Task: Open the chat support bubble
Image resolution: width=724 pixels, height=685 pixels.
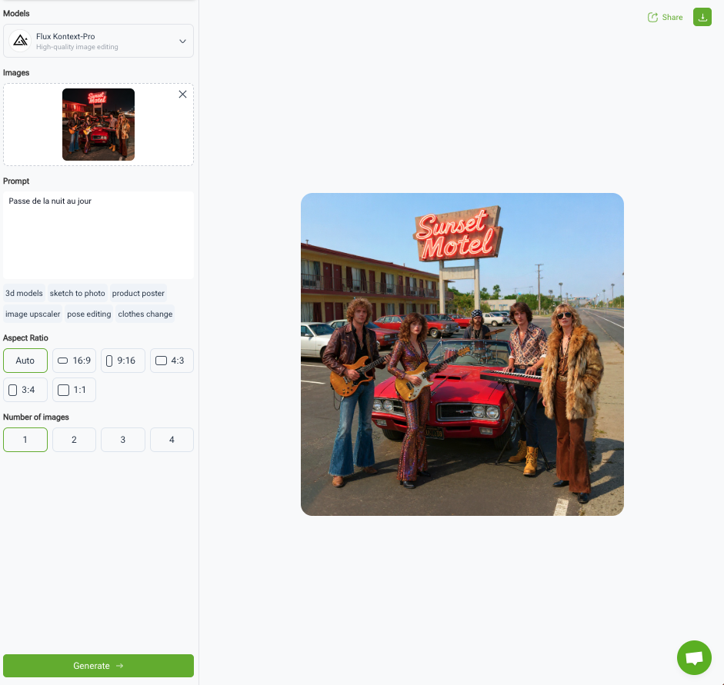Action: 694,657
